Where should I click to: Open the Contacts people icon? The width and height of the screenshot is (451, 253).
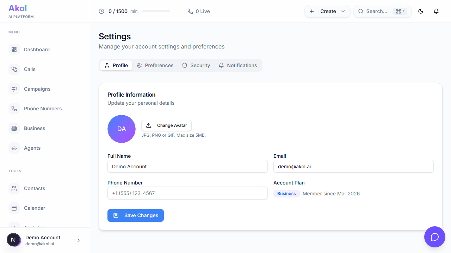(14, 188)
